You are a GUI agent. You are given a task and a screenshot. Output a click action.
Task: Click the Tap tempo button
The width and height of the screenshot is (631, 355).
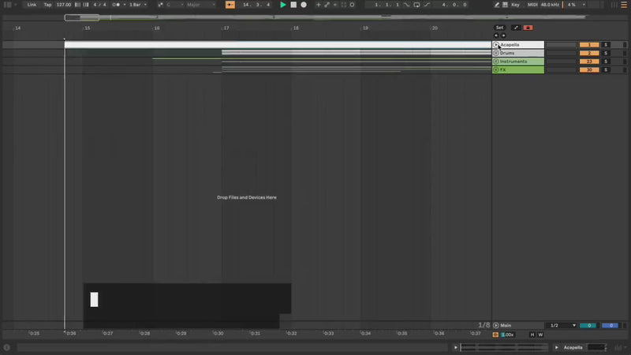pyautogui.click(x=47, y=5)
